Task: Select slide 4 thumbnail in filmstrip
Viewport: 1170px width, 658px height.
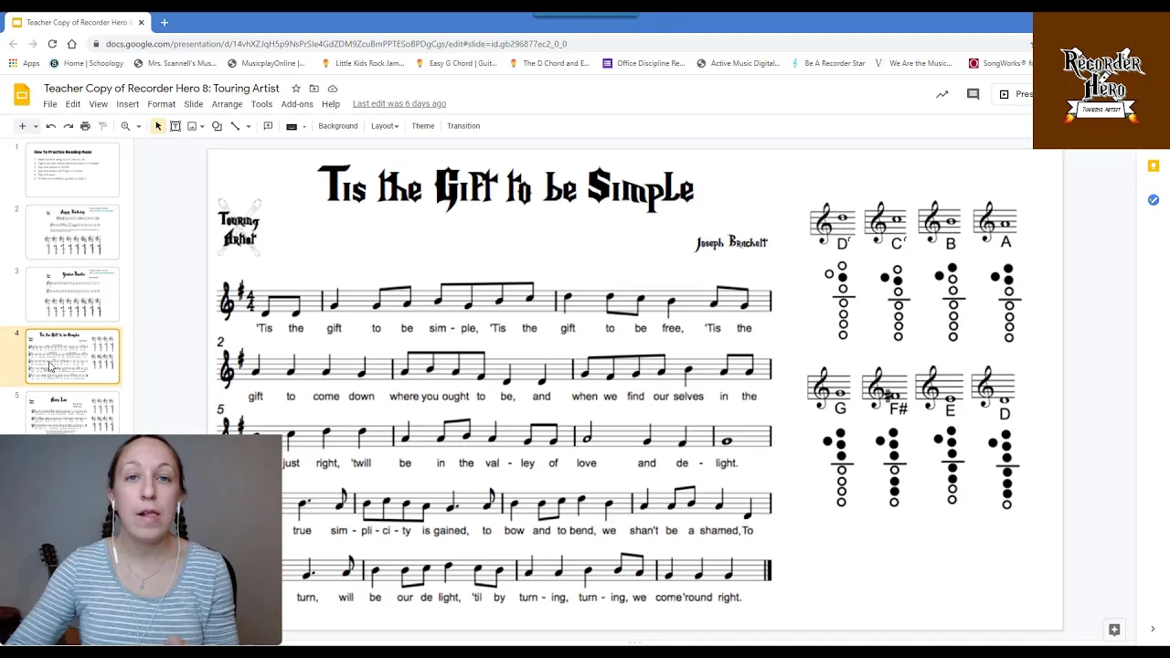Action: coord(72,356)
